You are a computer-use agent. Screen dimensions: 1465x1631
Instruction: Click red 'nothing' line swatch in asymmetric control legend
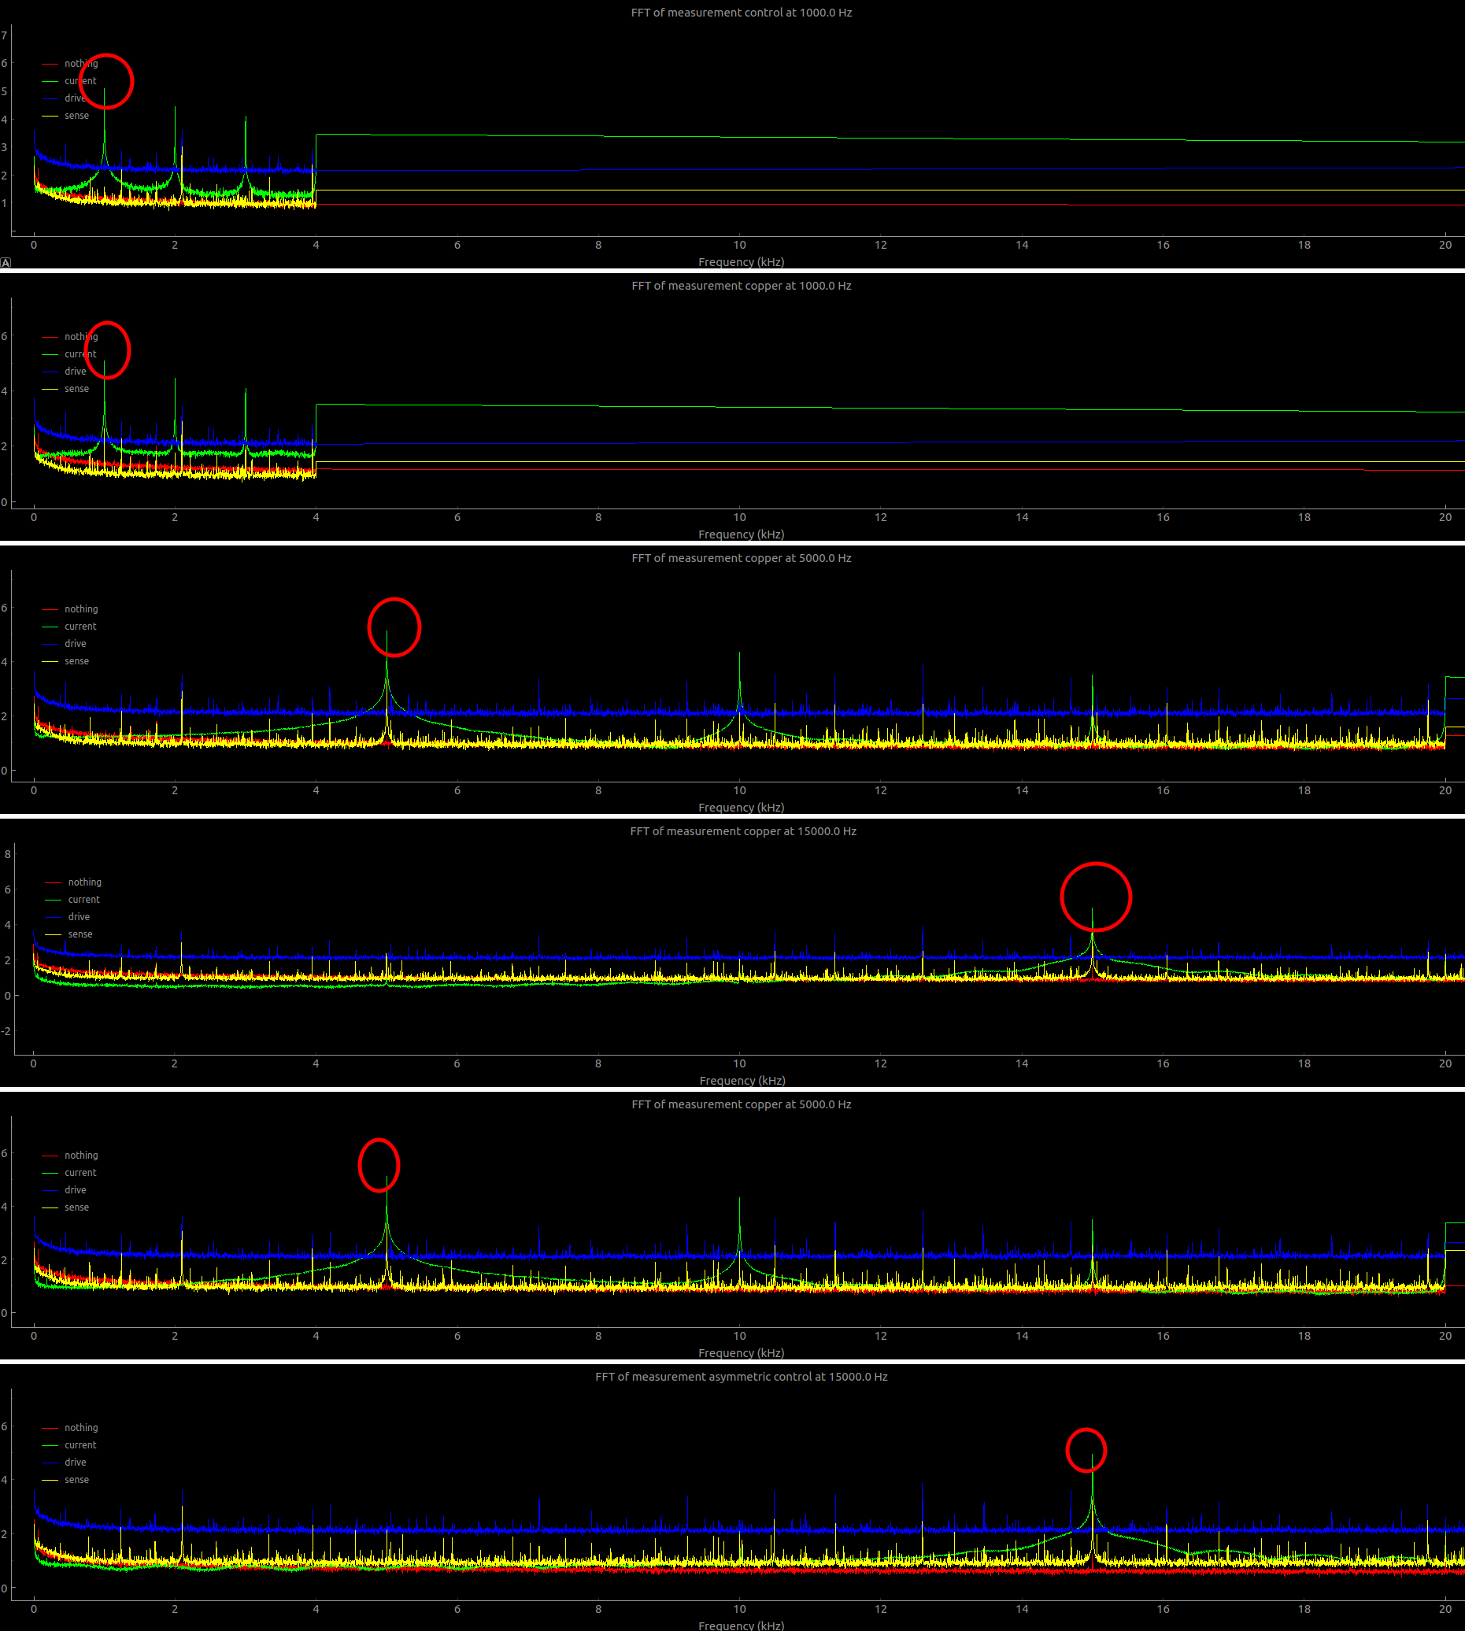coord(50,1428)
